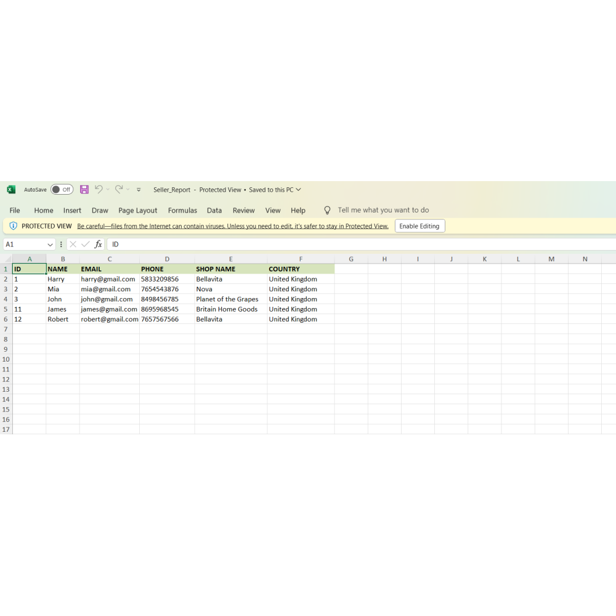
Task: Click the Insert Function fx icon
Action: 99,245
